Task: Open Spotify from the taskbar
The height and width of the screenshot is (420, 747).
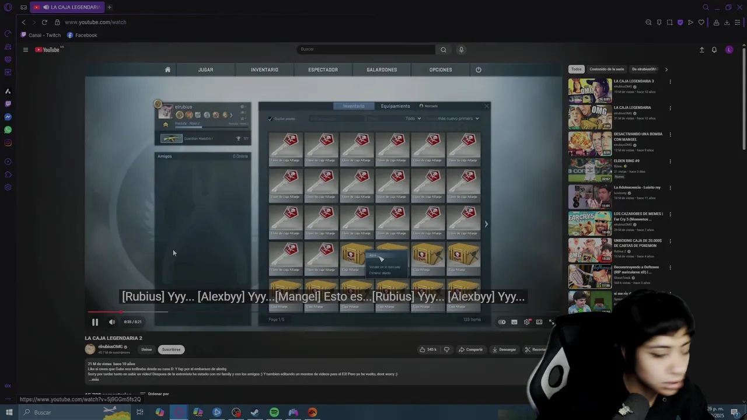Action: [274, 412]
